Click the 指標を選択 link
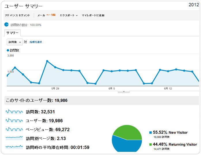201x155 pixels. [36, 42]
